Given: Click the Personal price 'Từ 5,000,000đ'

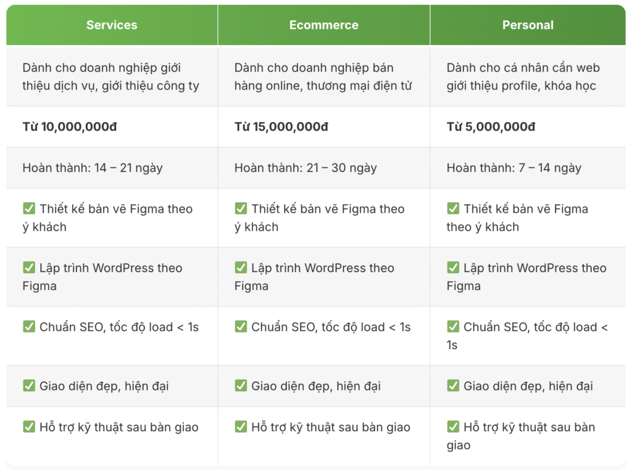Looking at the screenshot, I should pos(491,127).
